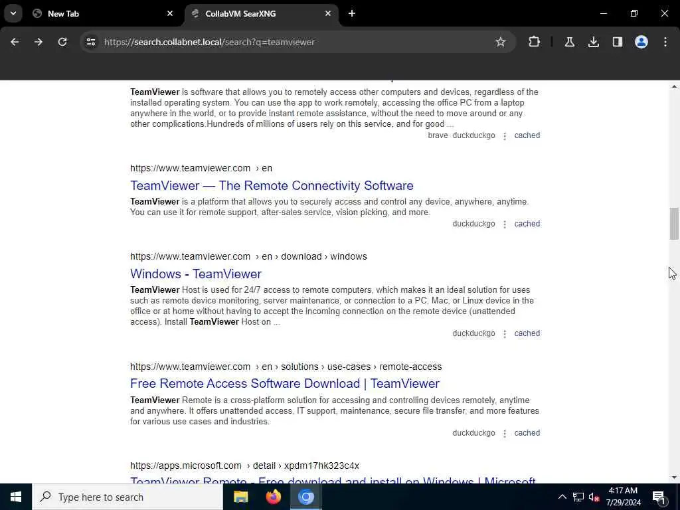Viewport: 680px width, 510px height.
Task: Open the taskbar clock and date
Action: click(x=623, y=497)
